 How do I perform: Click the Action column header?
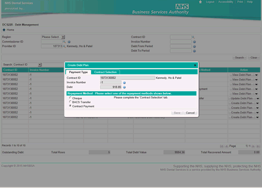click(244, 70)
